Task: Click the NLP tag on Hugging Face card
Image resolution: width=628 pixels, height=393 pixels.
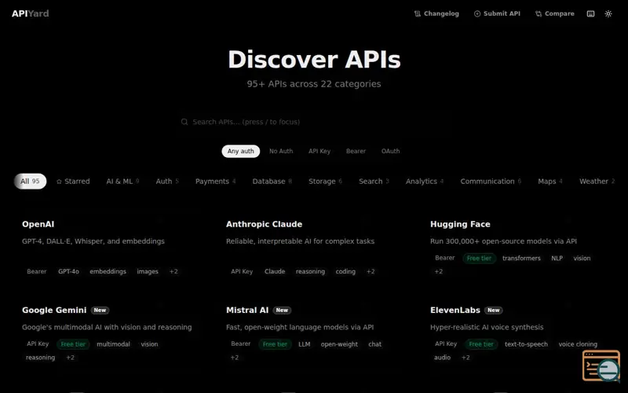Action: coord(557,259)
